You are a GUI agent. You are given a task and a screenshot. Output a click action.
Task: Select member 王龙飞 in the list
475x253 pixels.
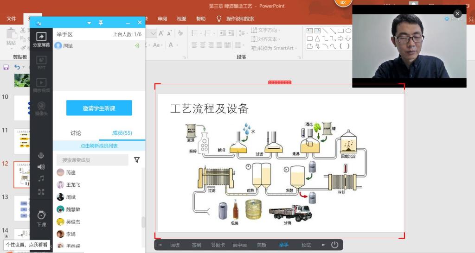click(73, 184)
